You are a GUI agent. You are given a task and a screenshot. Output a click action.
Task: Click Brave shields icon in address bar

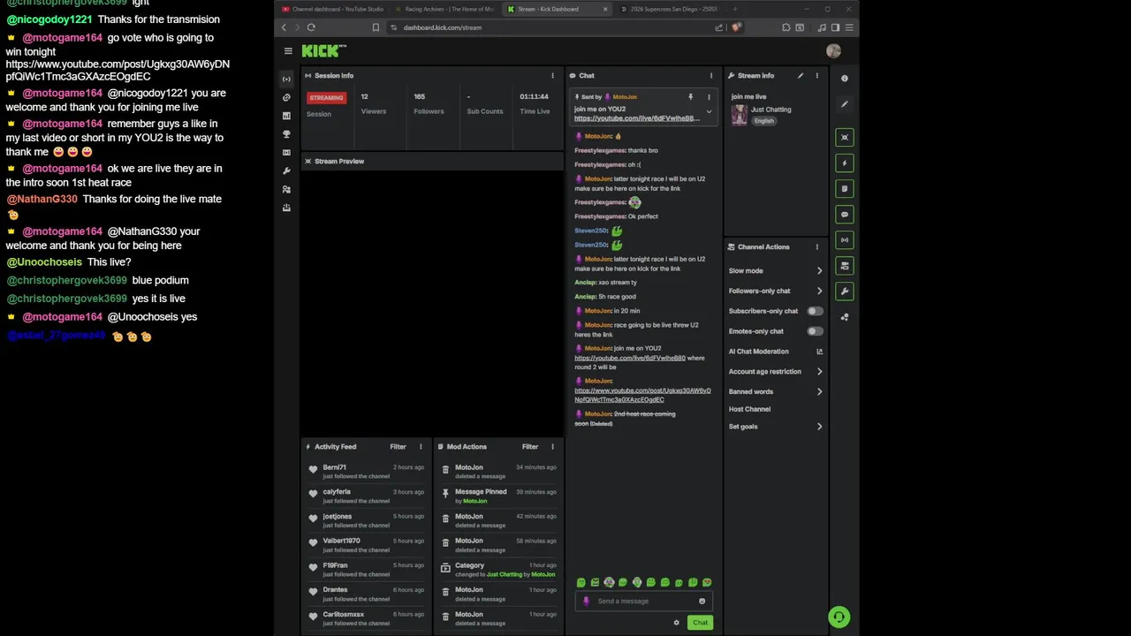click(736, 27)
